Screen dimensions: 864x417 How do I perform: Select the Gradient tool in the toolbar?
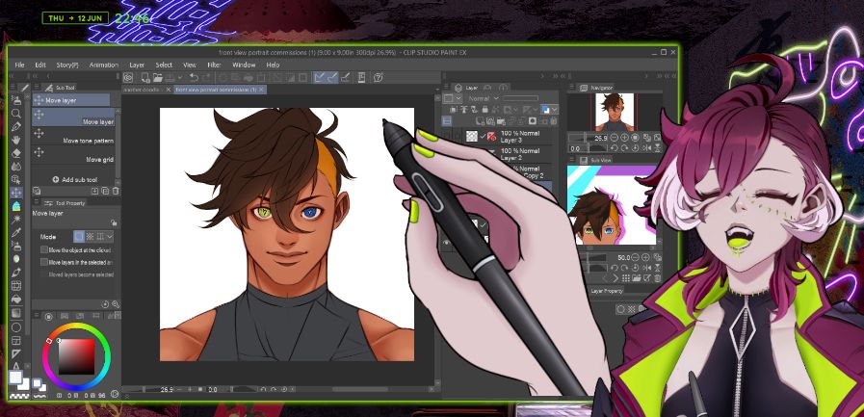pyautogui.click(x=16, y=313)
